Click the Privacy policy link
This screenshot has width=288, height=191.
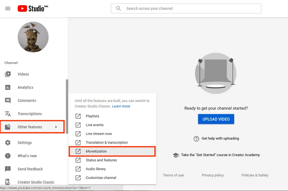[x=213, y=175]
